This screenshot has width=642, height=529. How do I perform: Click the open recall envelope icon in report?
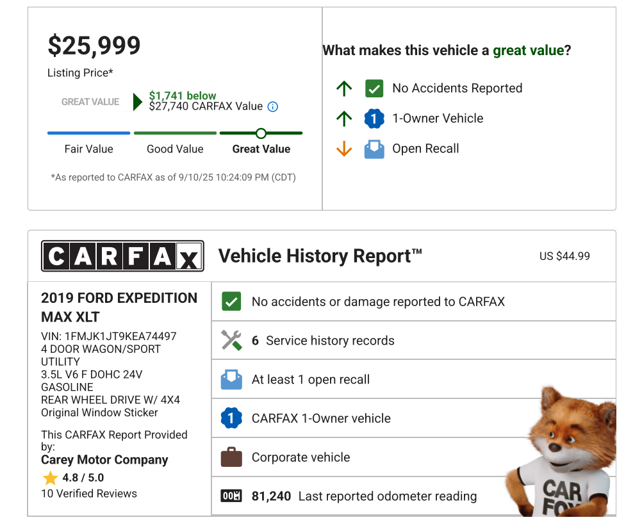pyautogui.click(x=231, y=379)
